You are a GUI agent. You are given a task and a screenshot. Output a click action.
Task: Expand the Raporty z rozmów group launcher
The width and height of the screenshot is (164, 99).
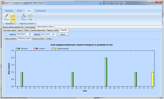click(x=35, y=24)
